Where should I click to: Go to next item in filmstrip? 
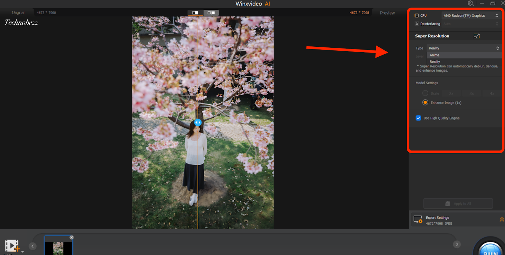tap(457, 244)
